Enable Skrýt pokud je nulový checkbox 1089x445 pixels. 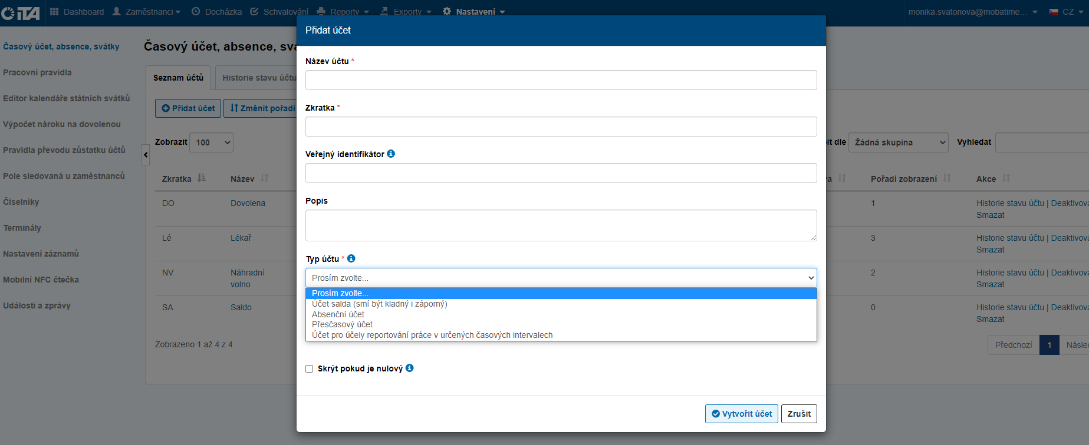pyautogui.click(x=310, y=369)
